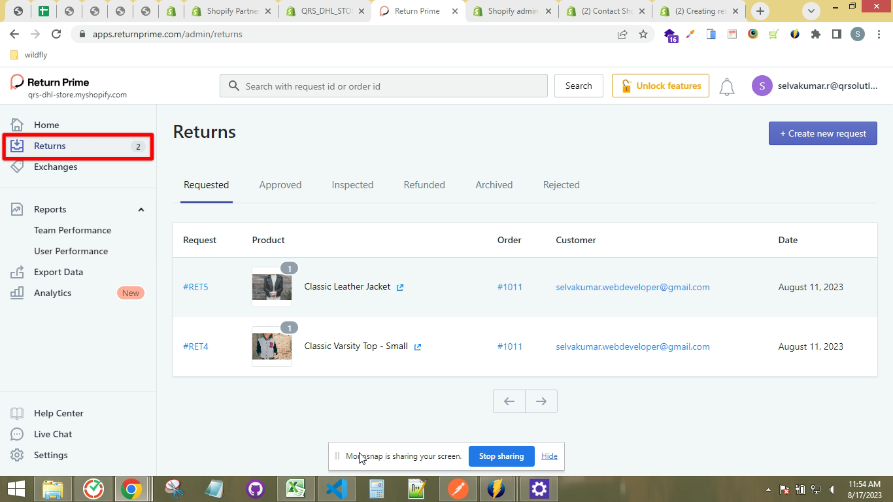
Task: Click the Export Data sidebar item
Action: click(x=58, y=272)
